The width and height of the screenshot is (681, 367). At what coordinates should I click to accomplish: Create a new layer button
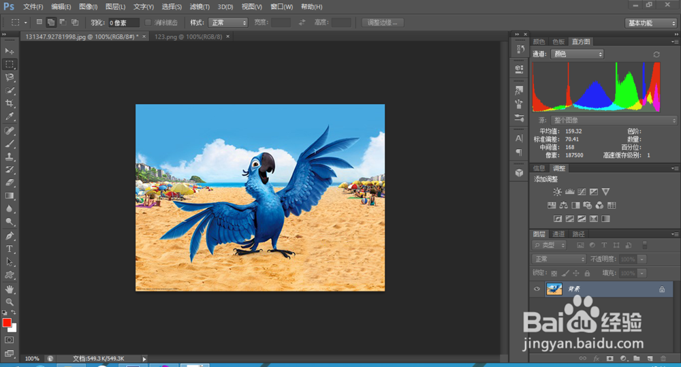[650, 358]
